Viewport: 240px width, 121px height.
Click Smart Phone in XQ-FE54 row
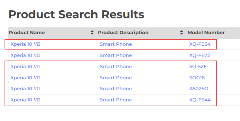[116, 44]
